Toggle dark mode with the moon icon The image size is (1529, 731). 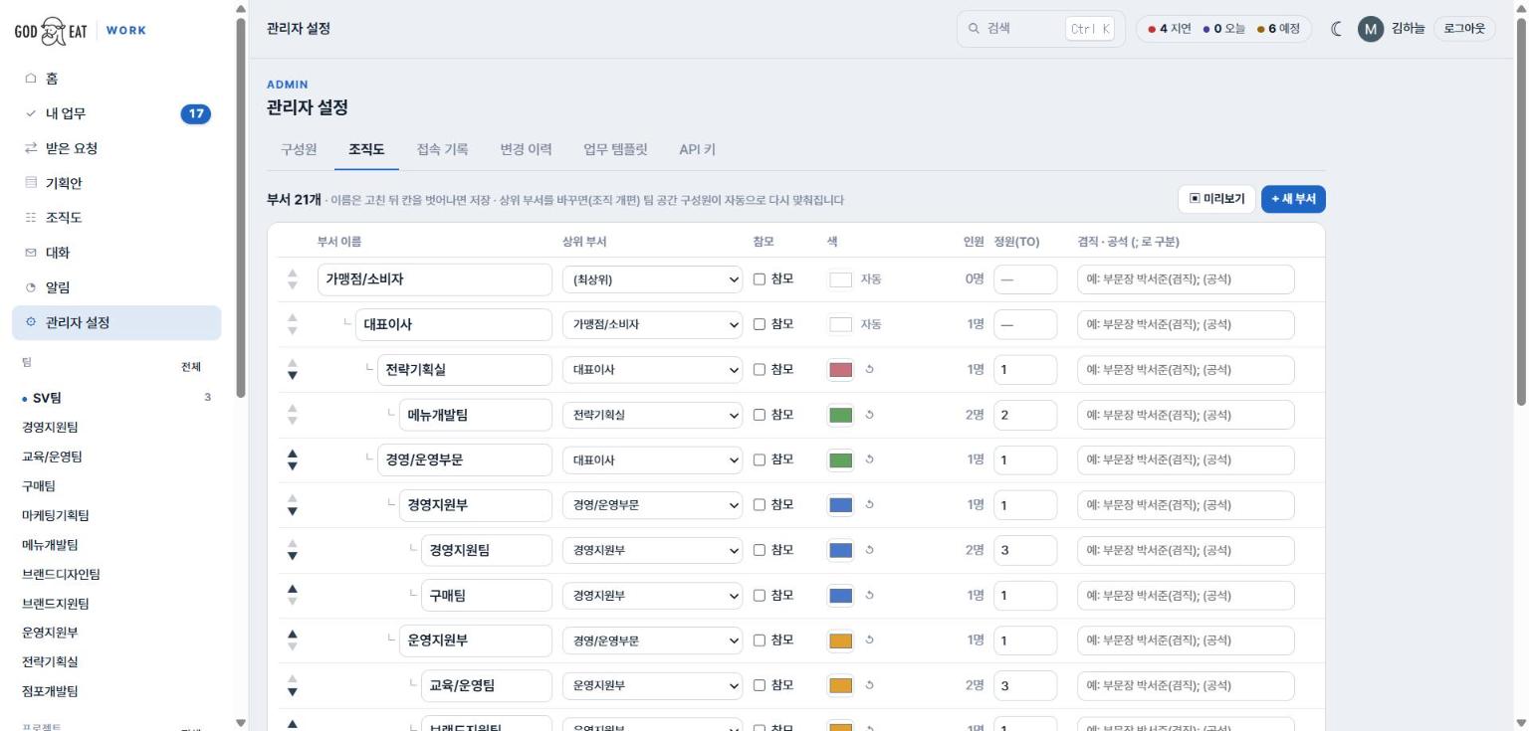(x=1337, y=29)
